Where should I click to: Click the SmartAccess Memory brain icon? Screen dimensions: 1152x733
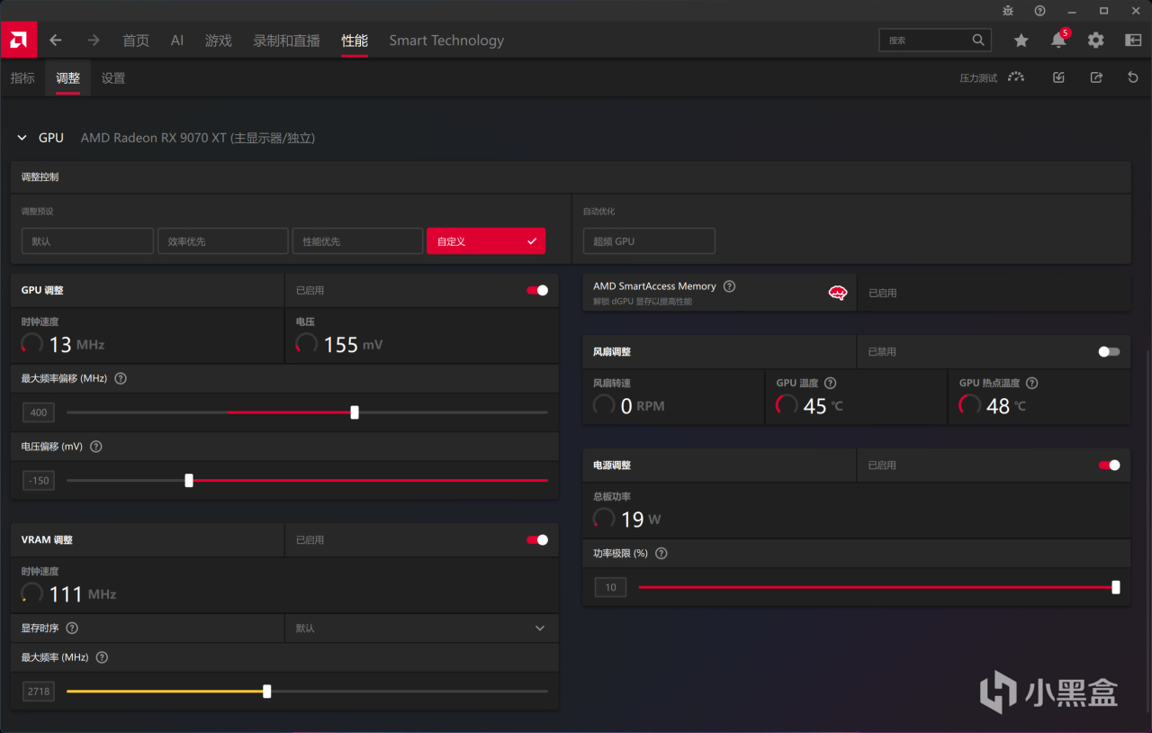pyautogui.click(x=838, y=293)
